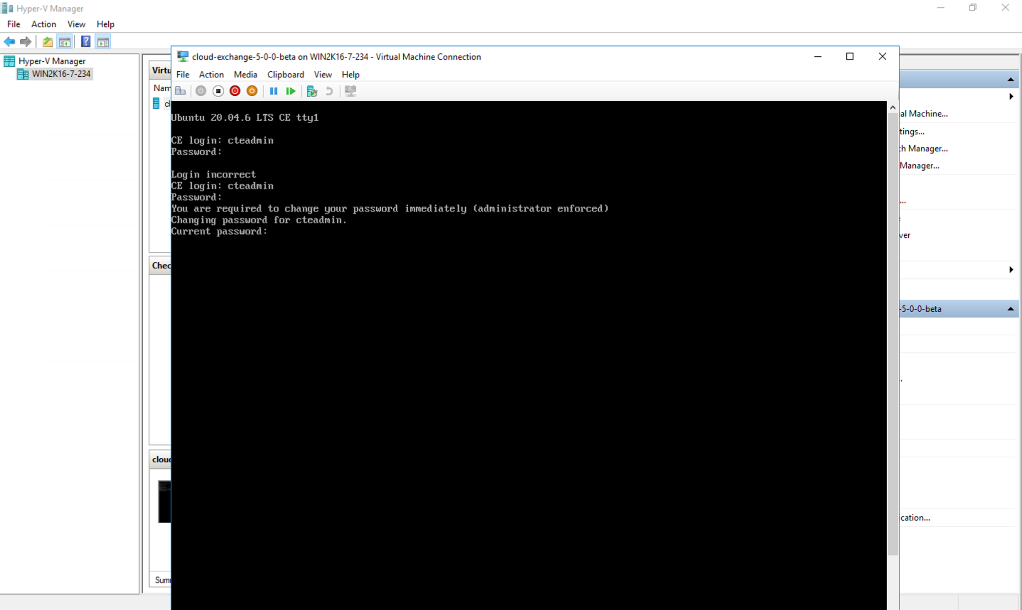Click the 'tings...' action in Actions pane
Viewport: 1022px width, 610px height.
(x=912, y=132)
